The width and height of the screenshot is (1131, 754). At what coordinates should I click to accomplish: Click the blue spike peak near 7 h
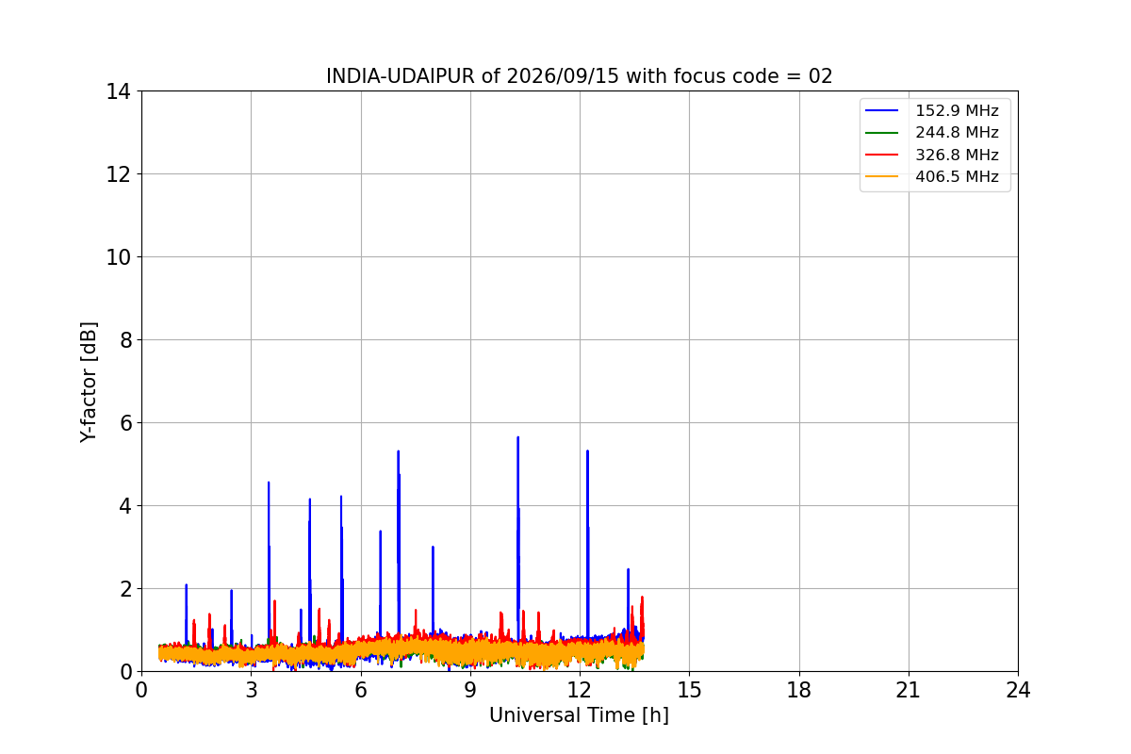pyautogui.click(x=399, y=452)
